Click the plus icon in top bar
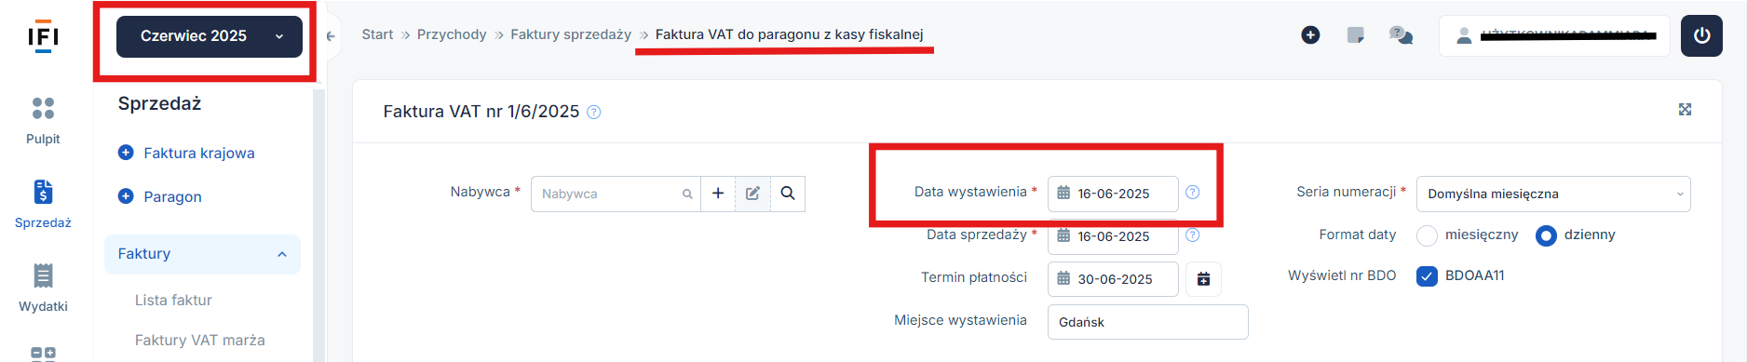Image resolution: width=1747 pixels, height=362 pixels. 1310,35
